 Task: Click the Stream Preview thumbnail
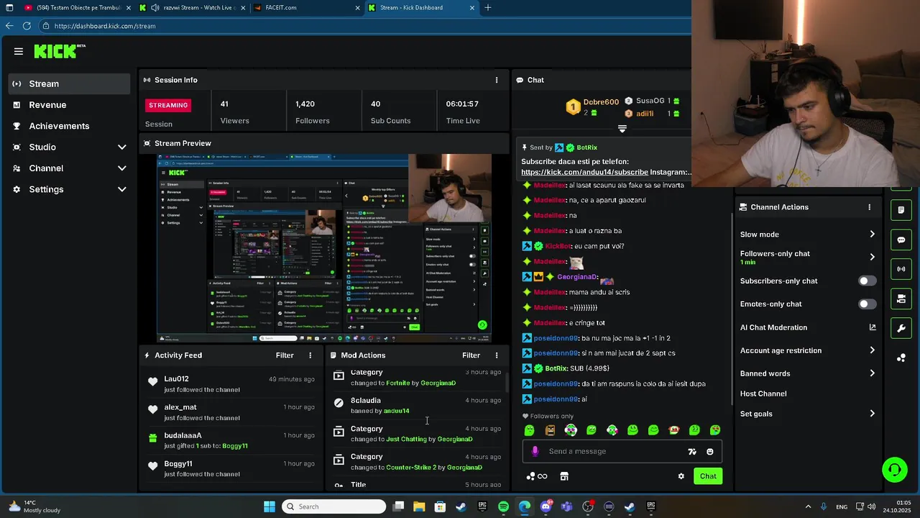(x=325, y=248)
